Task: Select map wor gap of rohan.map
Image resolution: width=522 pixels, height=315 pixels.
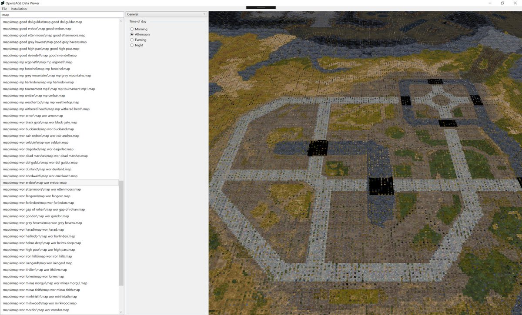Action: click(x=60, y=209)
